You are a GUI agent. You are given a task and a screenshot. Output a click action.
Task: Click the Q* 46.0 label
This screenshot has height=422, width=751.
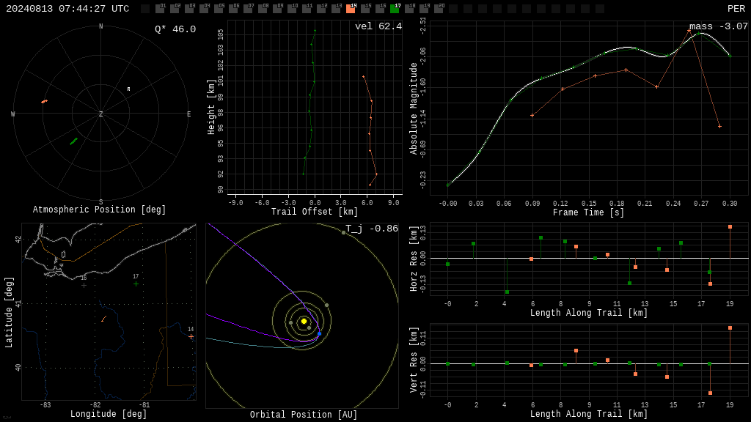click(175, 29)
